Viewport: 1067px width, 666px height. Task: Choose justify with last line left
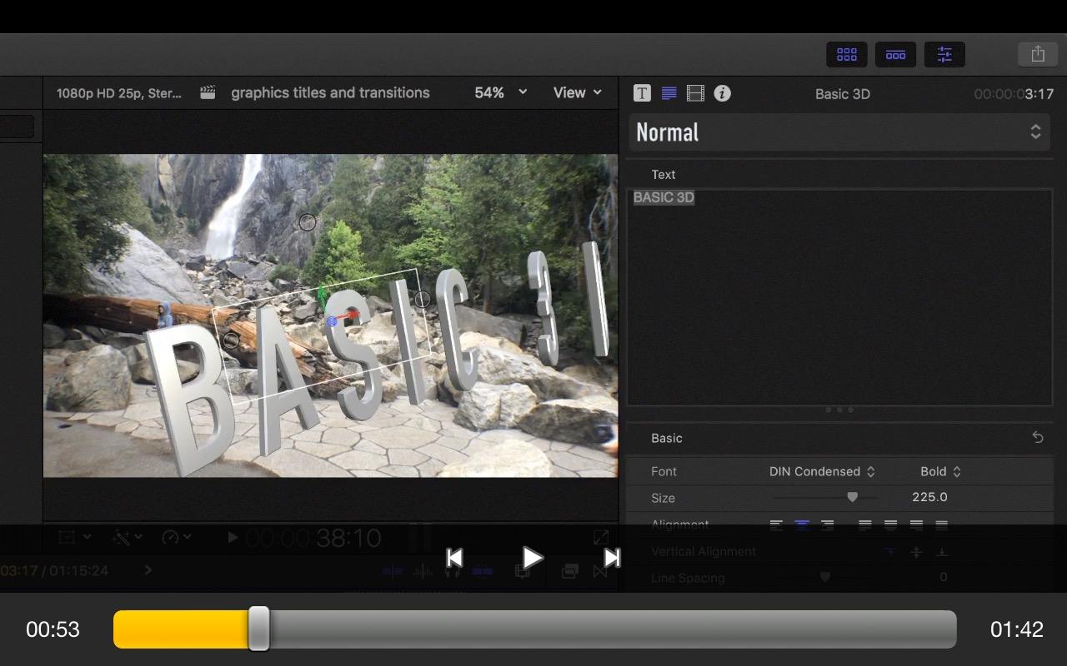865,524
